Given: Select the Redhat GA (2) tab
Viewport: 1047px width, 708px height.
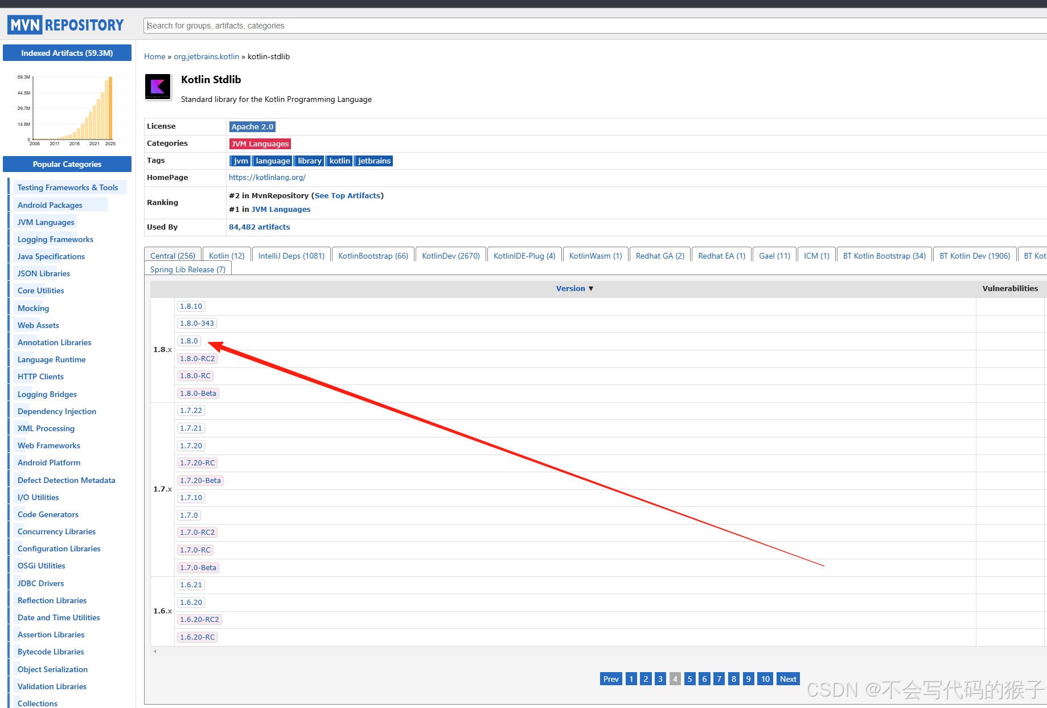Looking at the screenshot, I should 660,256.
